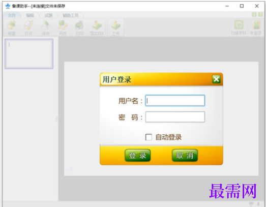Click the 上传 upload toolbar icon

115,28
